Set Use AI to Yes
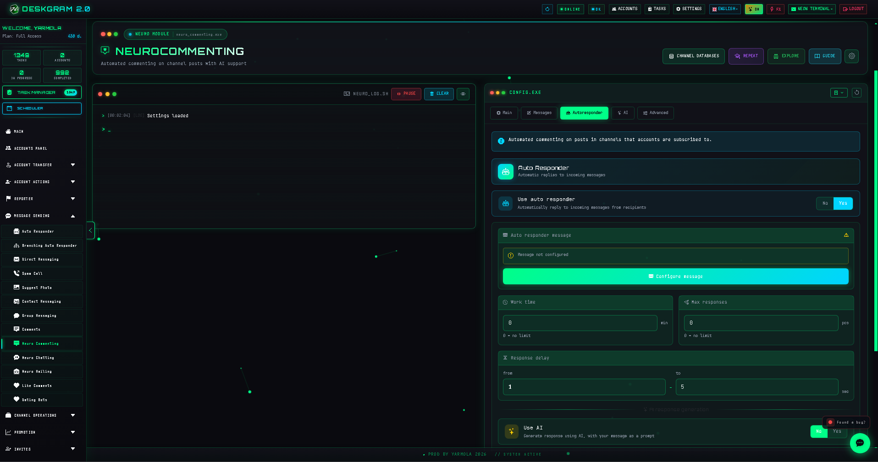 [x=837, y=431]
